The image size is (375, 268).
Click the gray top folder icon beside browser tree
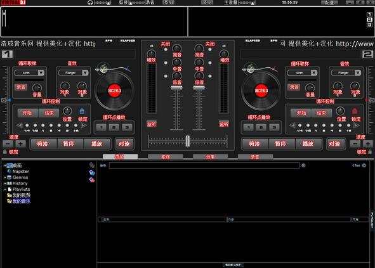click(92, 165)
